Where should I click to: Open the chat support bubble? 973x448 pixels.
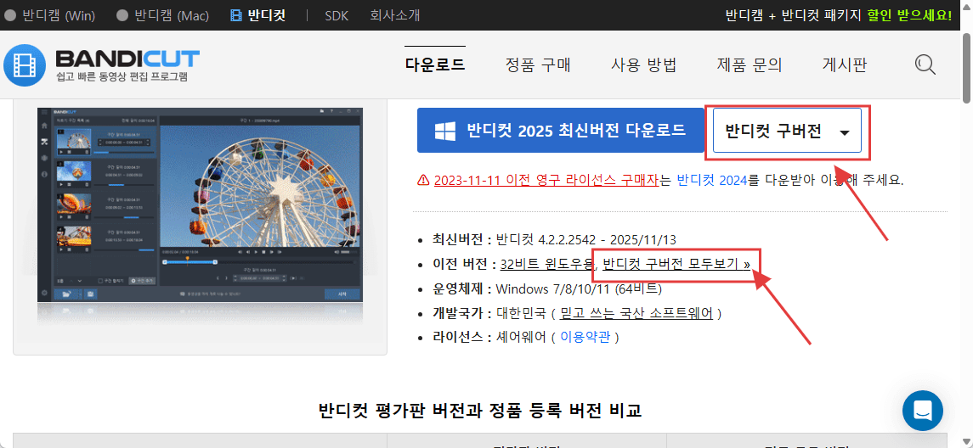point(922,411)
